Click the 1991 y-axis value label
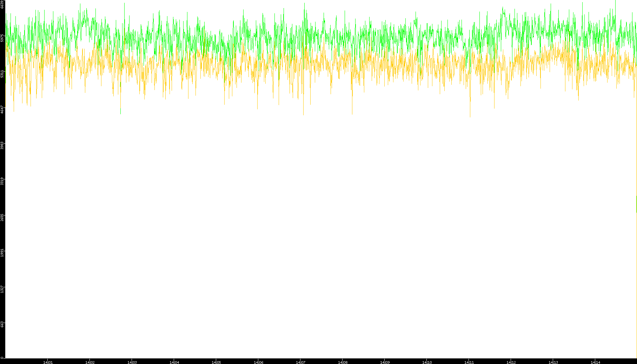637x364 pixels. point(2,253)
